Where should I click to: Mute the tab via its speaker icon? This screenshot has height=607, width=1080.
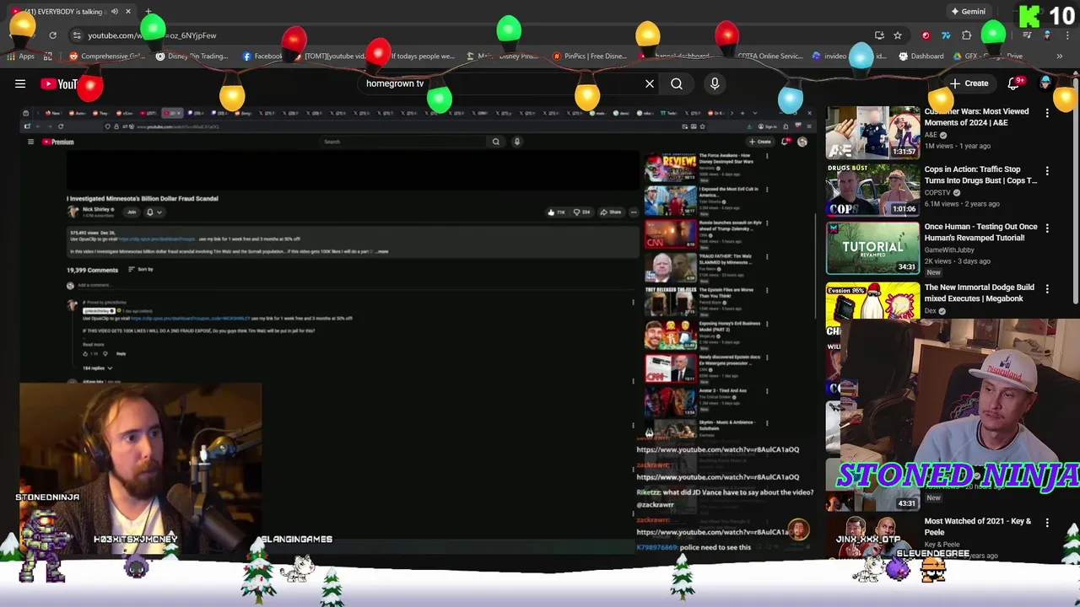[115, 12]
